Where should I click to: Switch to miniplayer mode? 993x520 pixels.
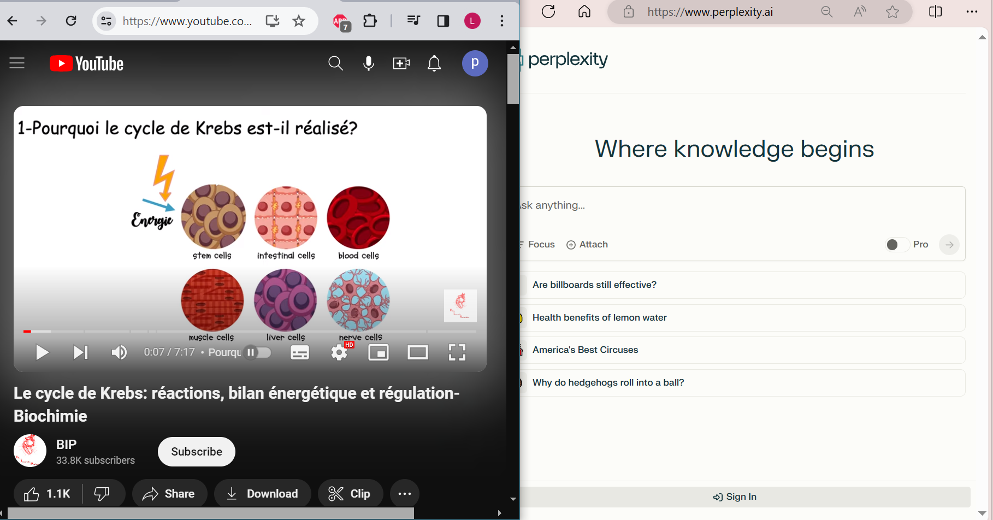point(379,352)
